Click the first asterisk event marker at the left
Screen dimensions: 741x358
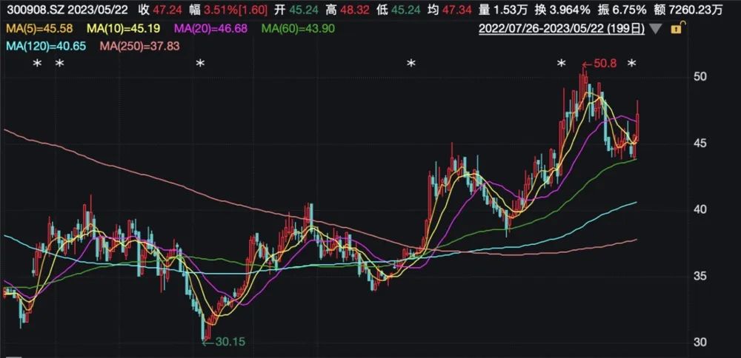pos(37,63)
